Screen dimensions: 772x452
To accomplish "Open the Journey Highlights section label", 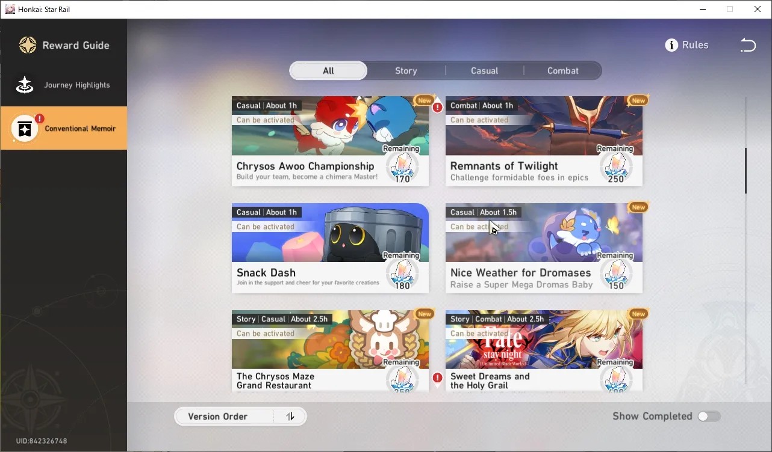I will coord(77,85).
